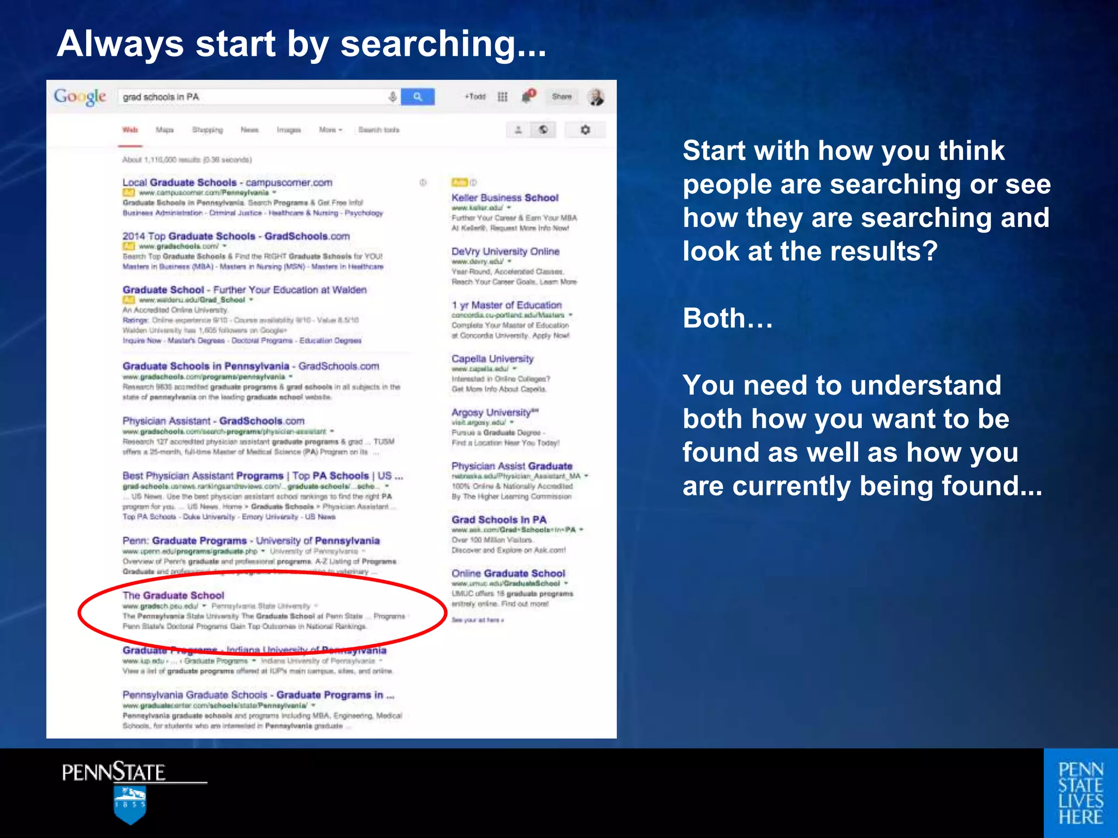Image resolution: width=1118 pixels, height=838 pixels.
Task: Switch to the Images tab
Action: click(x=289, y=130)
